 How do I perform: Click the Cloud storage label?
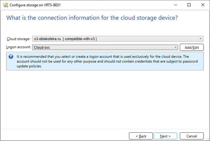tap(19, 39)
